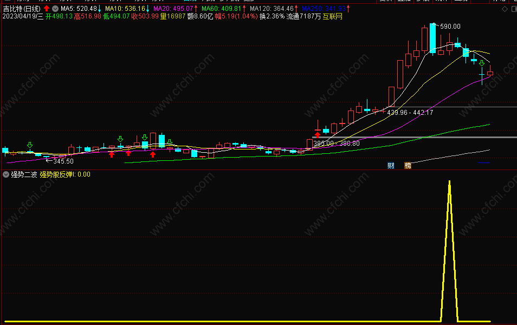This screenshot has width=517, height=325.
Task: Open the gray dropdown circle before MA5
Action: pos(55,9)
